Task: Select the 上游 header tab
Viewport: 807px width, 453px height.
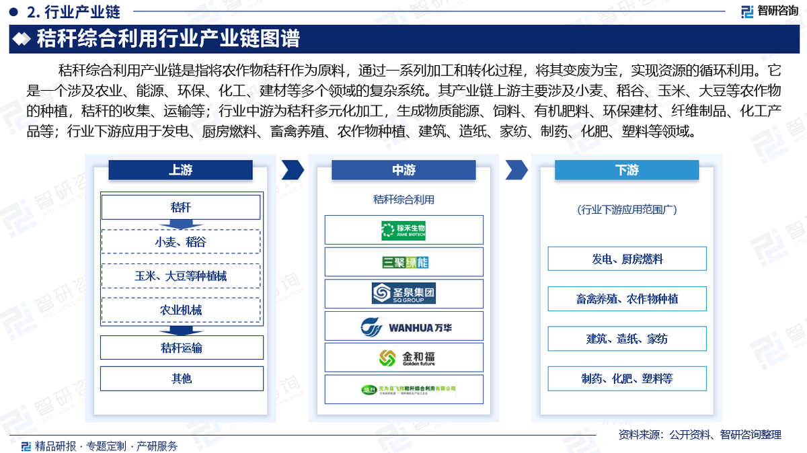Action: pyautogui.click(x=180, y=170)
